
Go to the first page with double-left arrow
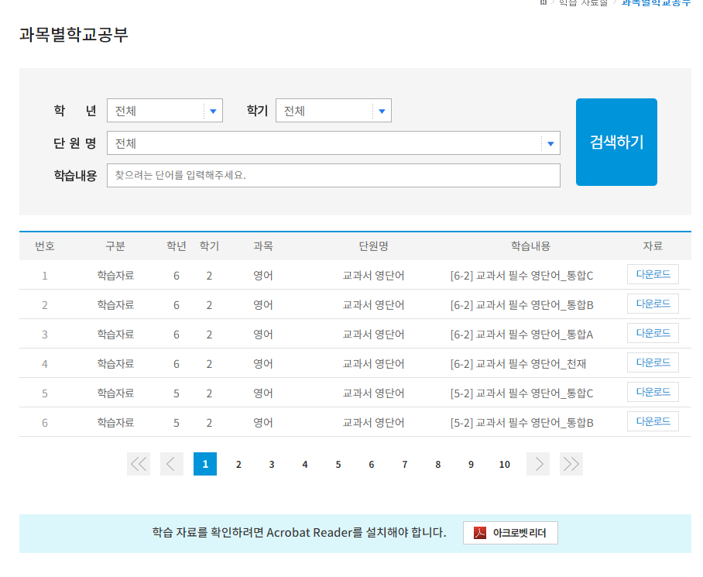pos(139,464)
